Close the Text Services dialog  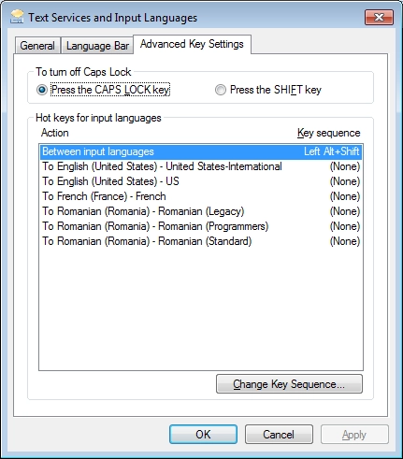(x=379, y=17)
